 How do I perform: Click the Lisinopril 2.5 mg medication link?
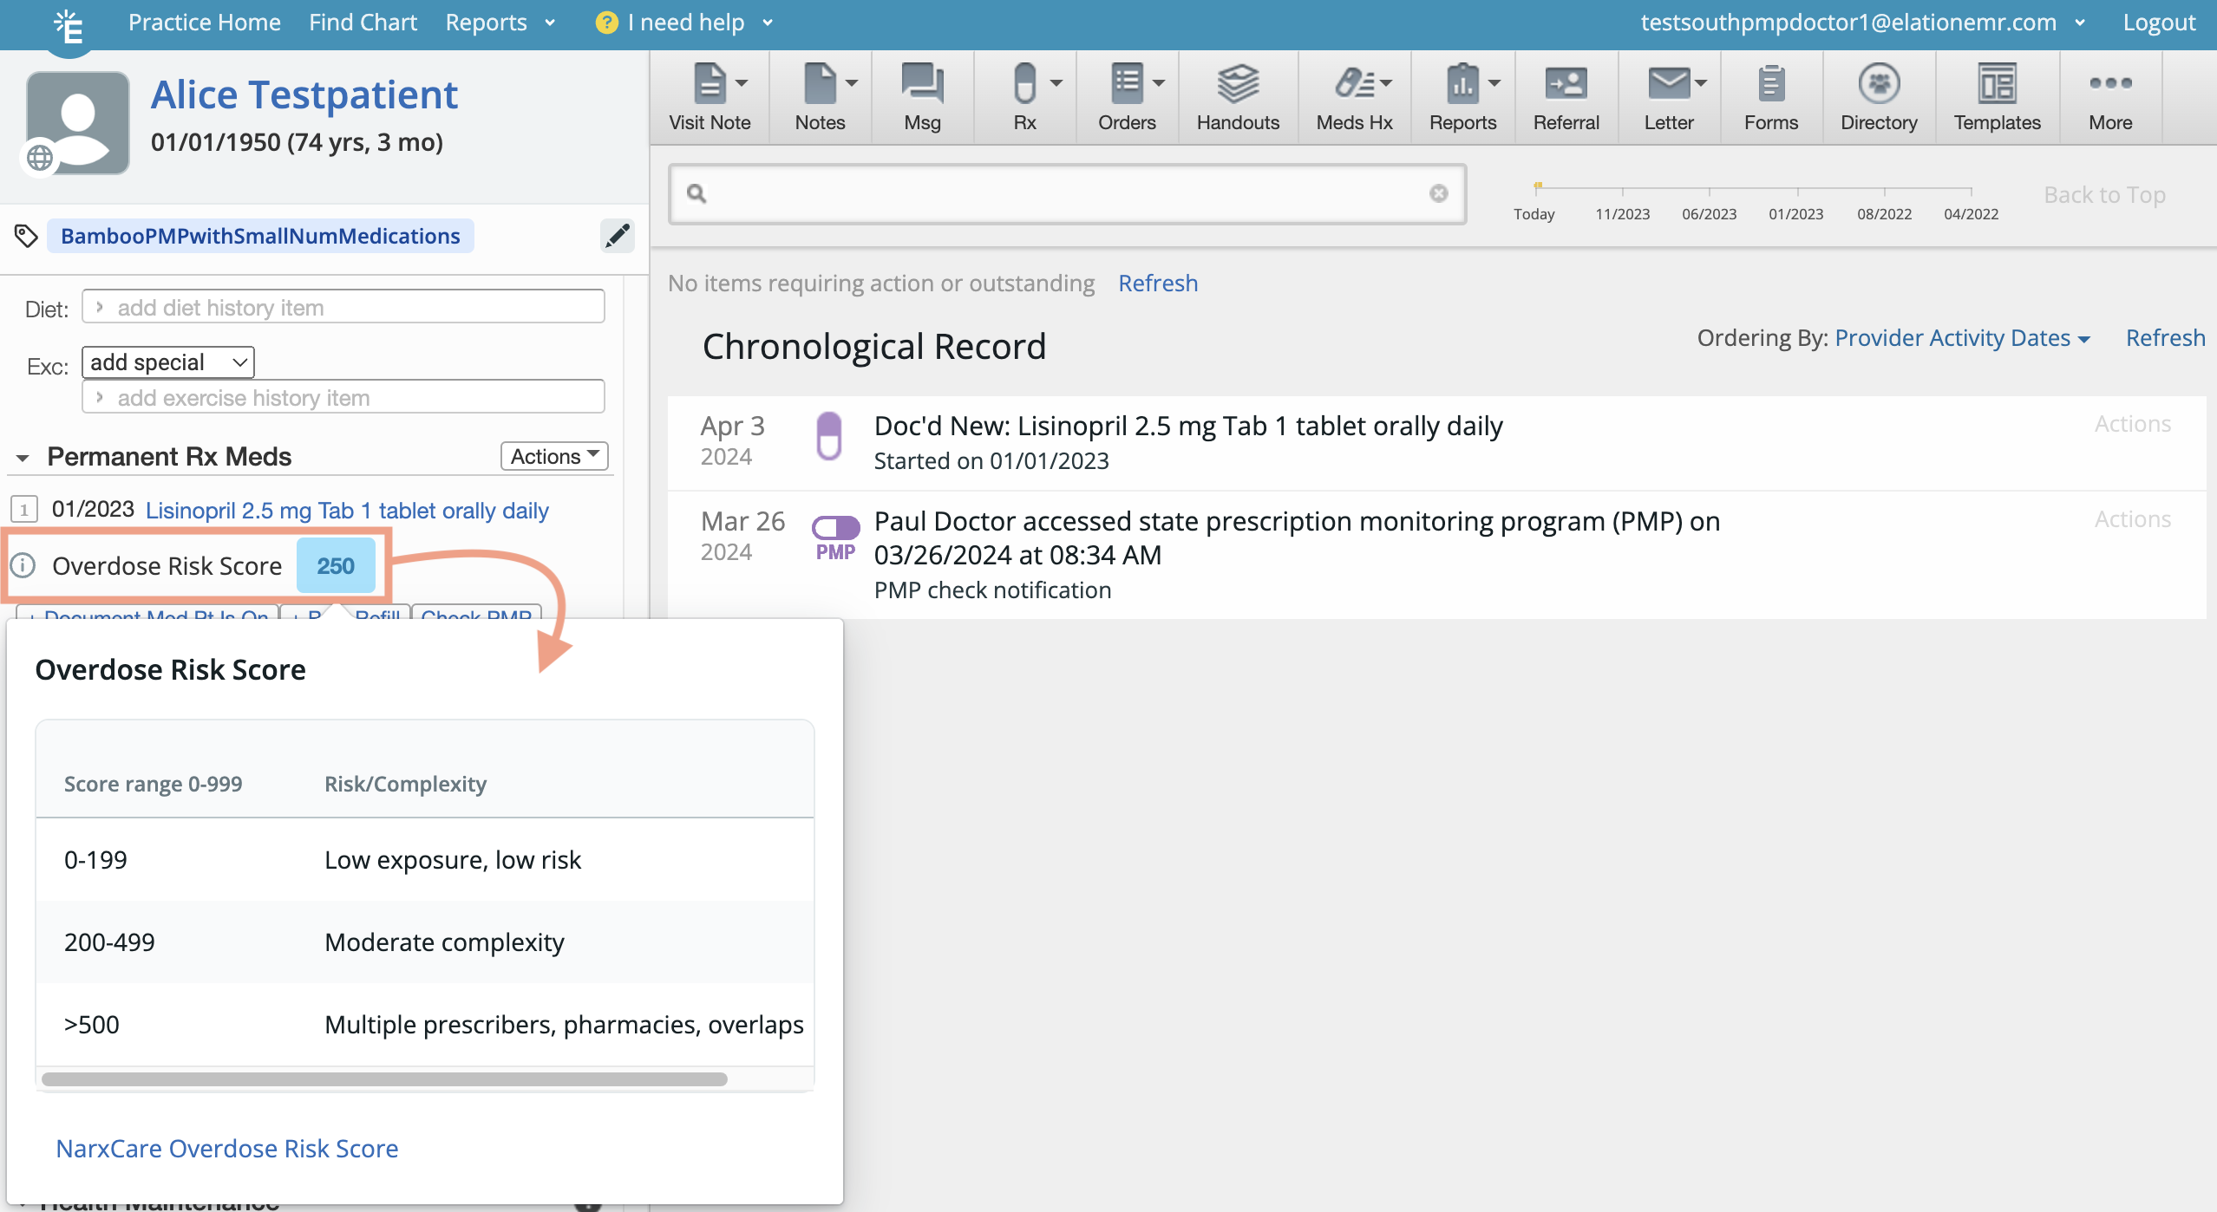point(346,511)
